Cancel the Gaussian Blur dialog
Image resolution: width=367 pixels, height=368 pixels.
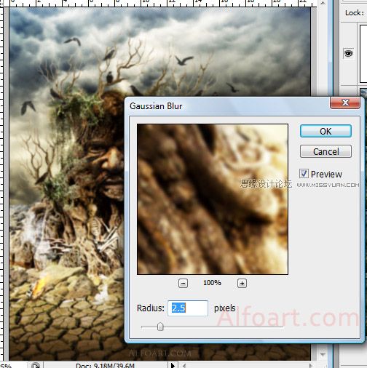tap(325, 151)
